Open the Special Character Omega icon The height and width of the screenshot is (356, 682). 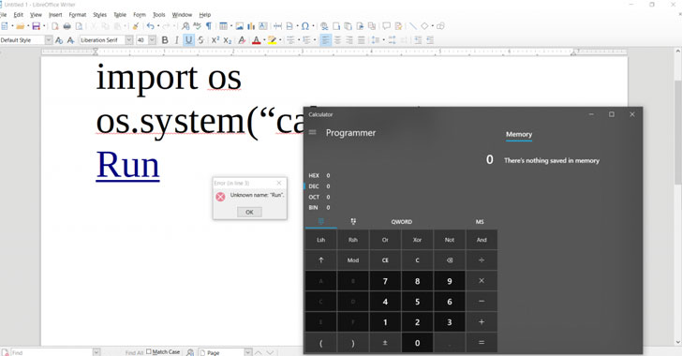point(305,26)
